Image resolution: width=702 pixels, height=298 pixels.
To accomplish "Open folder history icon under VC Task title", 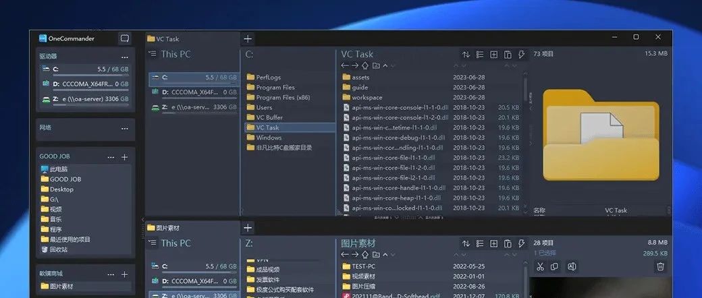I will (x=375, y=66).
